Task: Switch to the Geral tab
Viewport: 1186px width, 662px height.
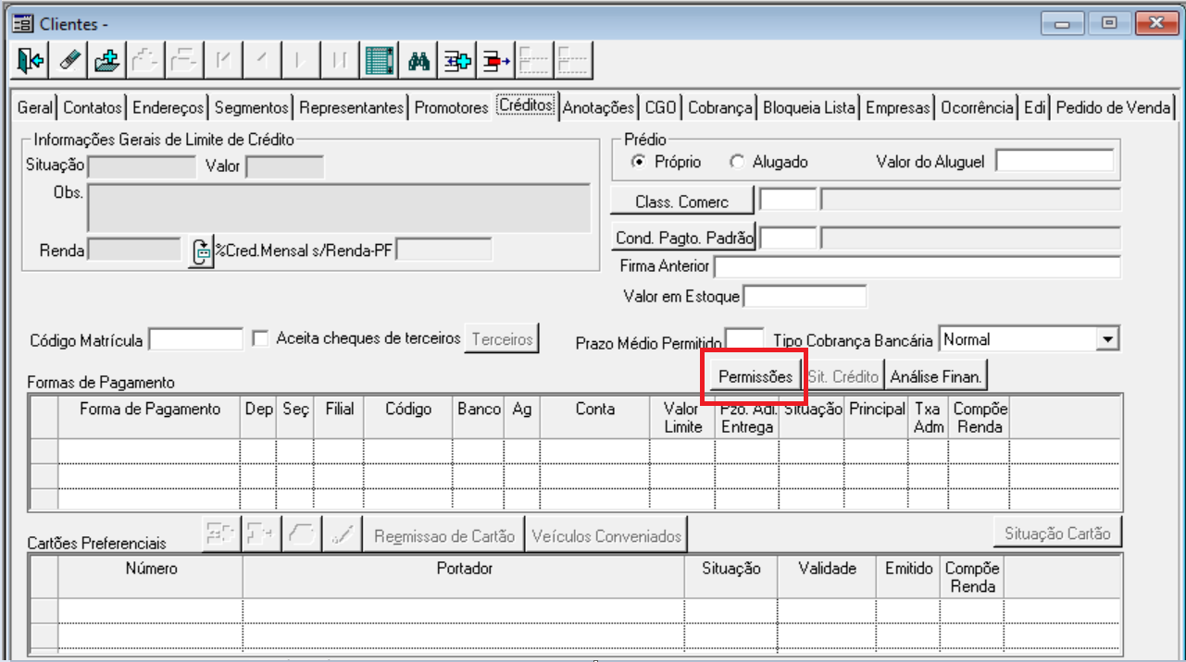Action: click(35, 108)
